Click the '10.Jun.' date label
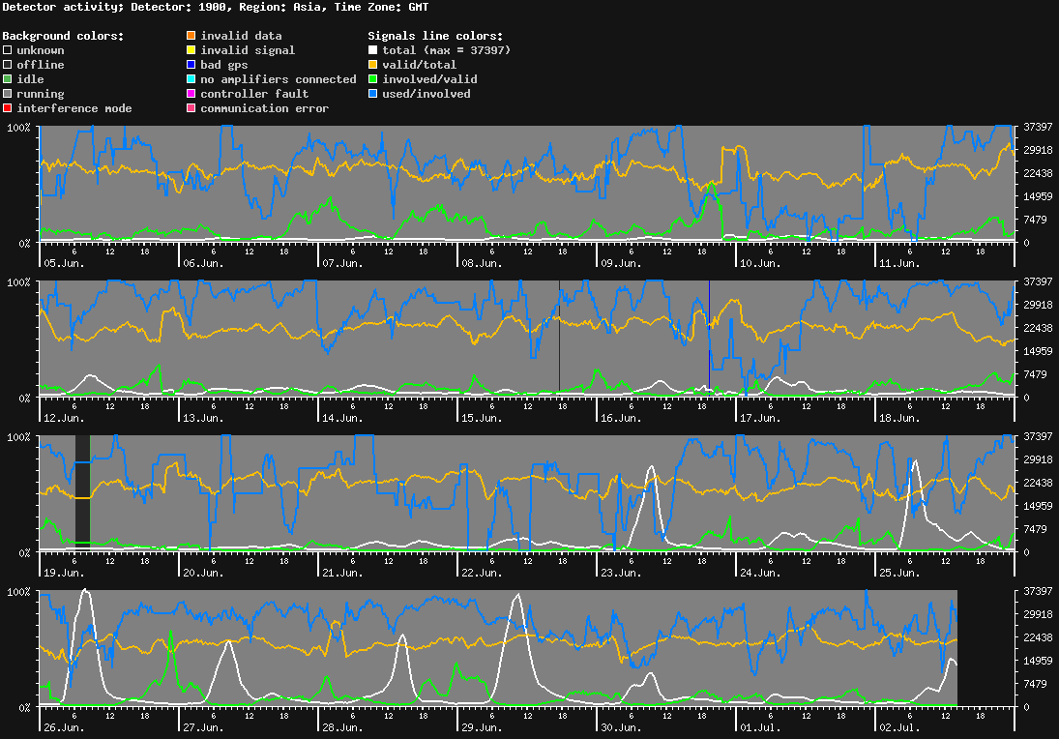This screenshot has height=739, width=1059. (760, 263)
